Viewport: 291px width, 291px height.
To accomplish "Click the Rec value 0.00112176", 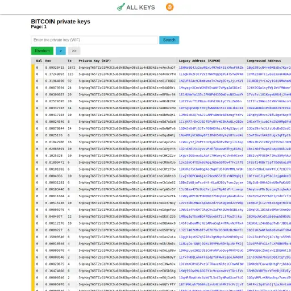I will click(x=55, y=223).
